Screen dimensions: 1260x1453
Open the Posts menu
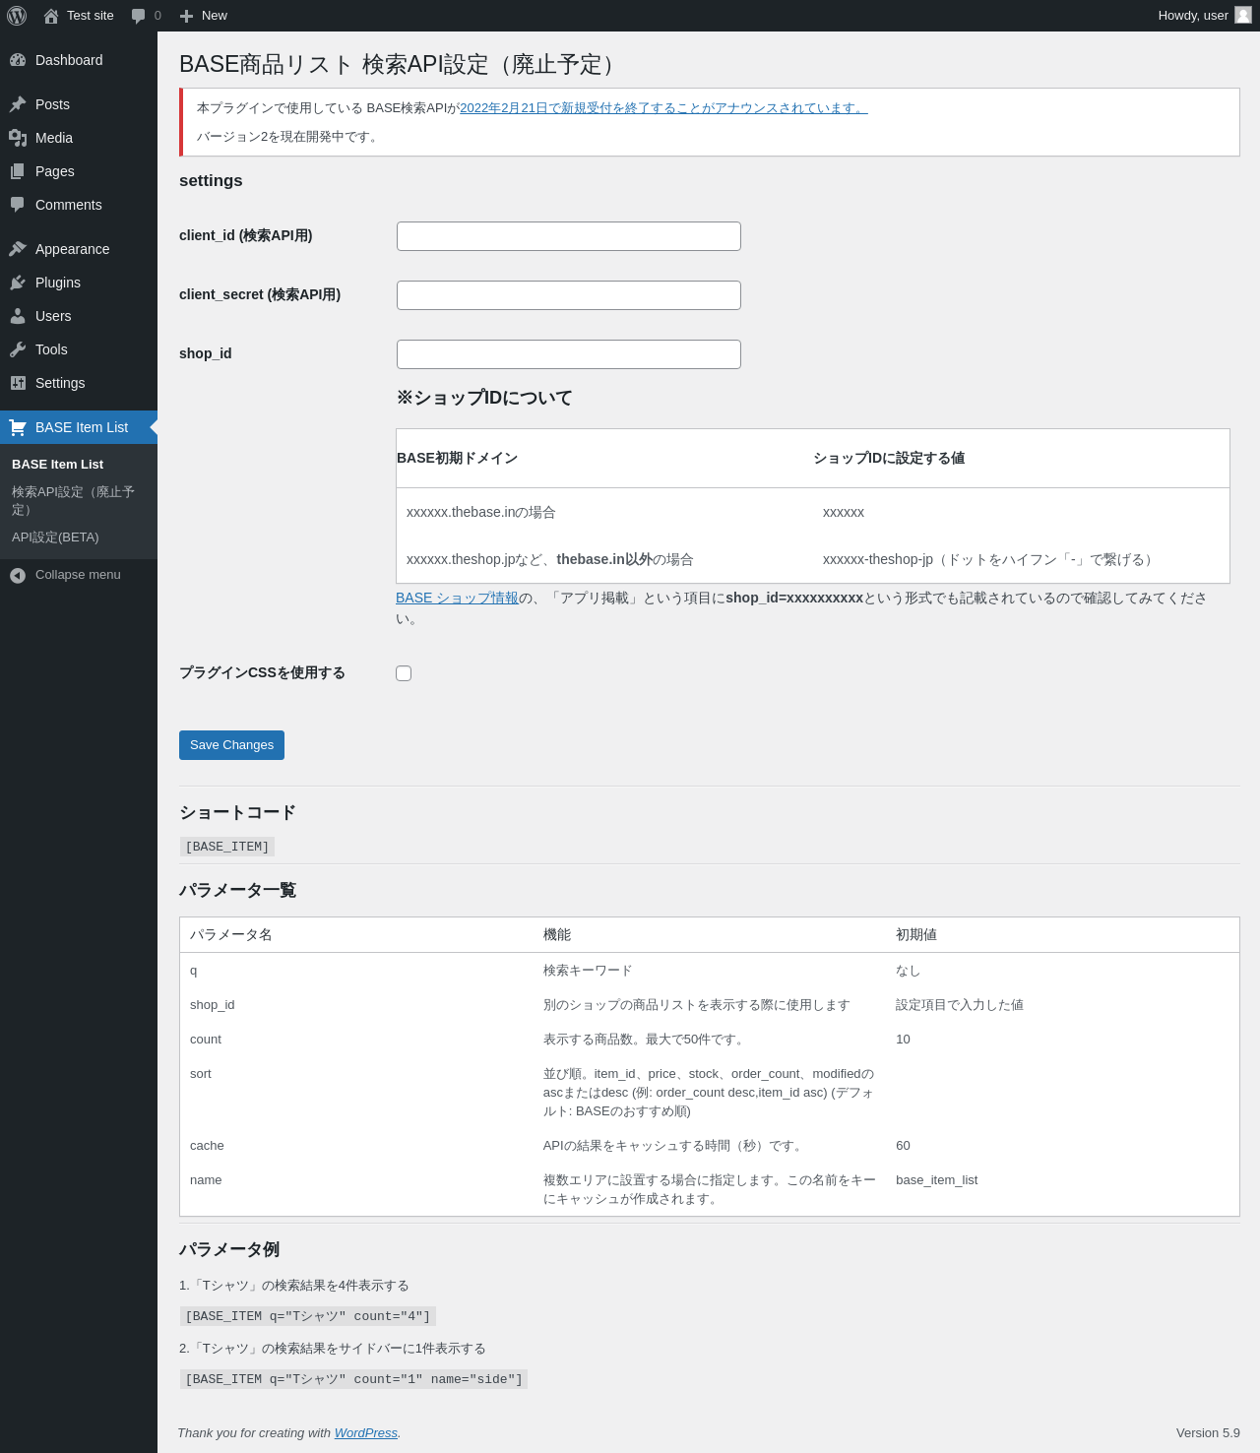coord(79,104)
